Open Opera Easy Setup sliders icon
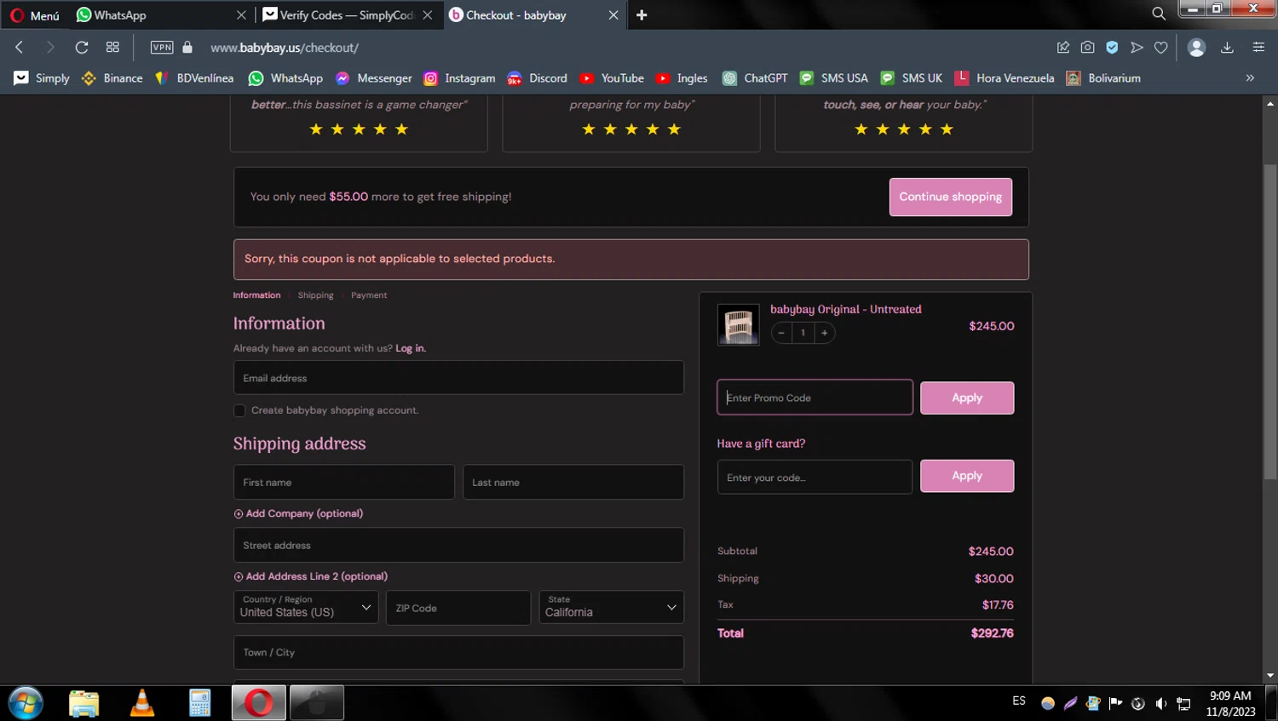The image size is (1278, 721). coord(1258,48)
